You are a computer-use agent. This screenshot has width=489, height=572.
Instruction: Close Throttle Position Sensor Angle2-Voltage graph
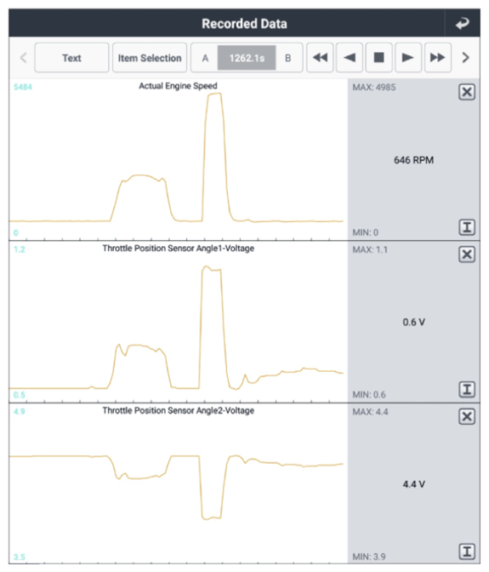pos(467,416)
